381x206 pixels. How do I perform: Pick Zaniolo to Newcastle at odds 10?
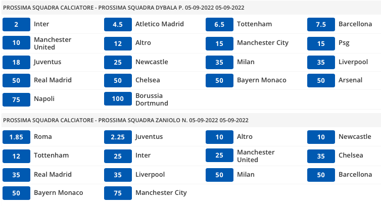tap(321, 137)
